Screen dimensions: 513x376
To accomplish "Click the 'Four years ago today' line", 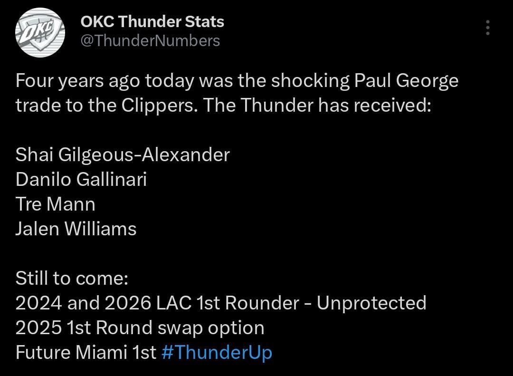I will 104,81.
